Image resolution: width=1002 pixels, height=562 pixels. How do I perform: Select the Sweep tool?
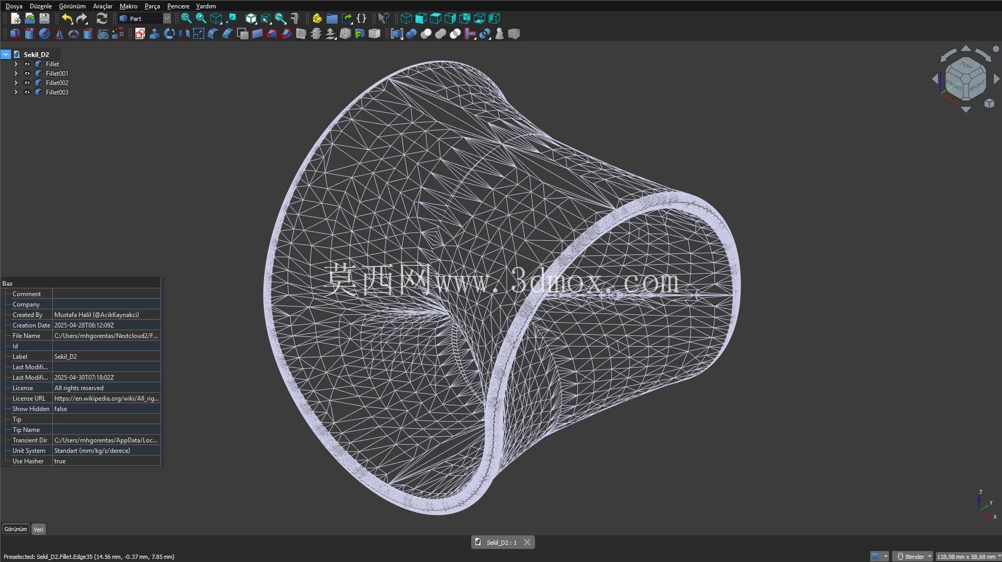click(287, 34)
